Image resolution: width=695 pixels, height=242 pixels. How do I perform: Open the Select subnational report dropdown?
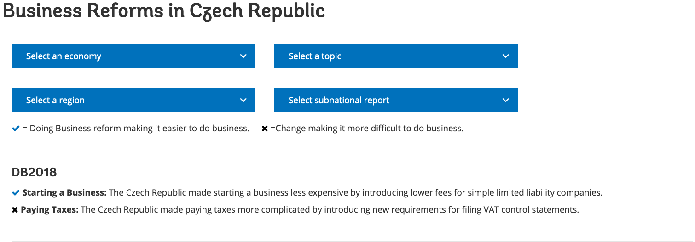click(396, 100)
